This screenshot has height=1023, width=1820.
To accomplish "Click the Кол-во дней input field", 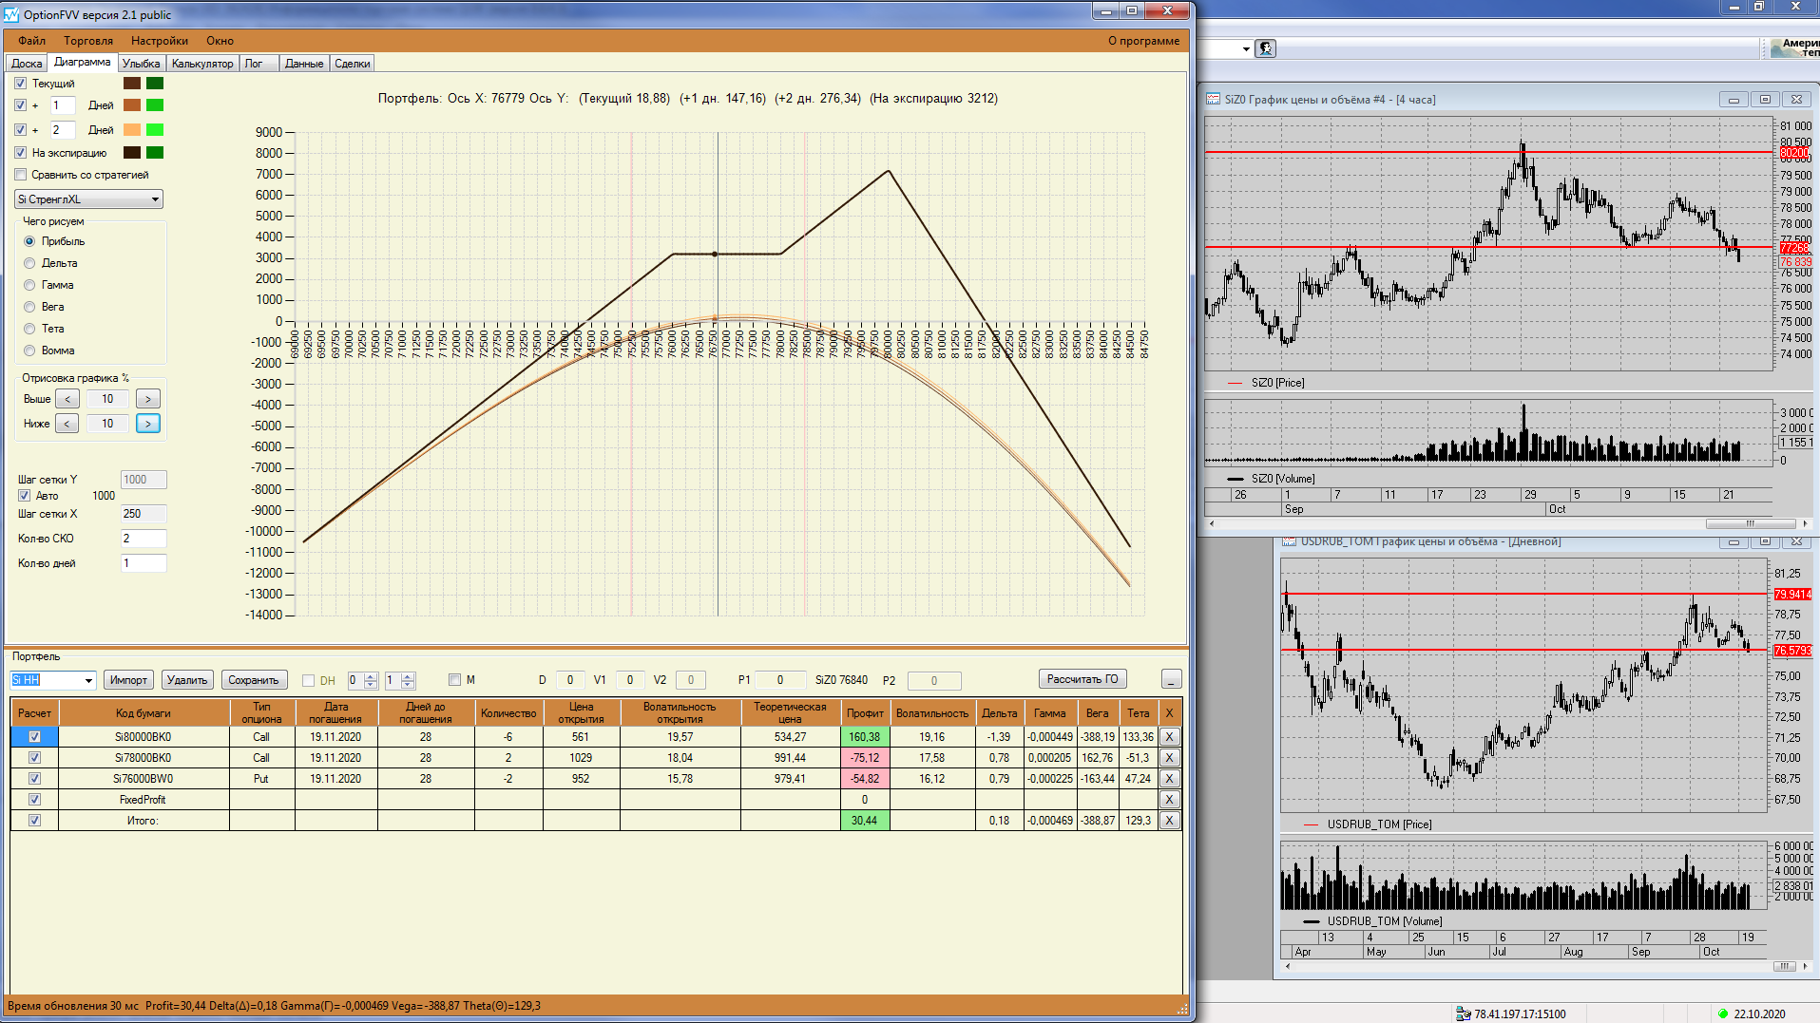I will [144, 563].
